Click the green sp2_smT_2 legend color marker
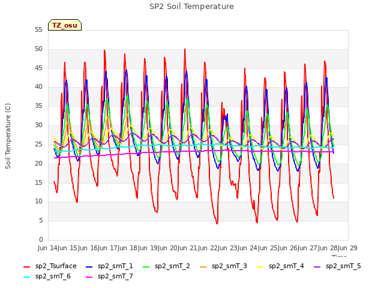 click(146, 266)
